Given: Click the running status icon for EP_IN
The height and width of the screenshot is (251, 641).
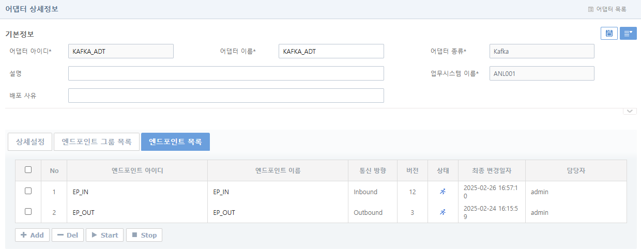Looking at the screenshot, I should click(x=442, y=192).
